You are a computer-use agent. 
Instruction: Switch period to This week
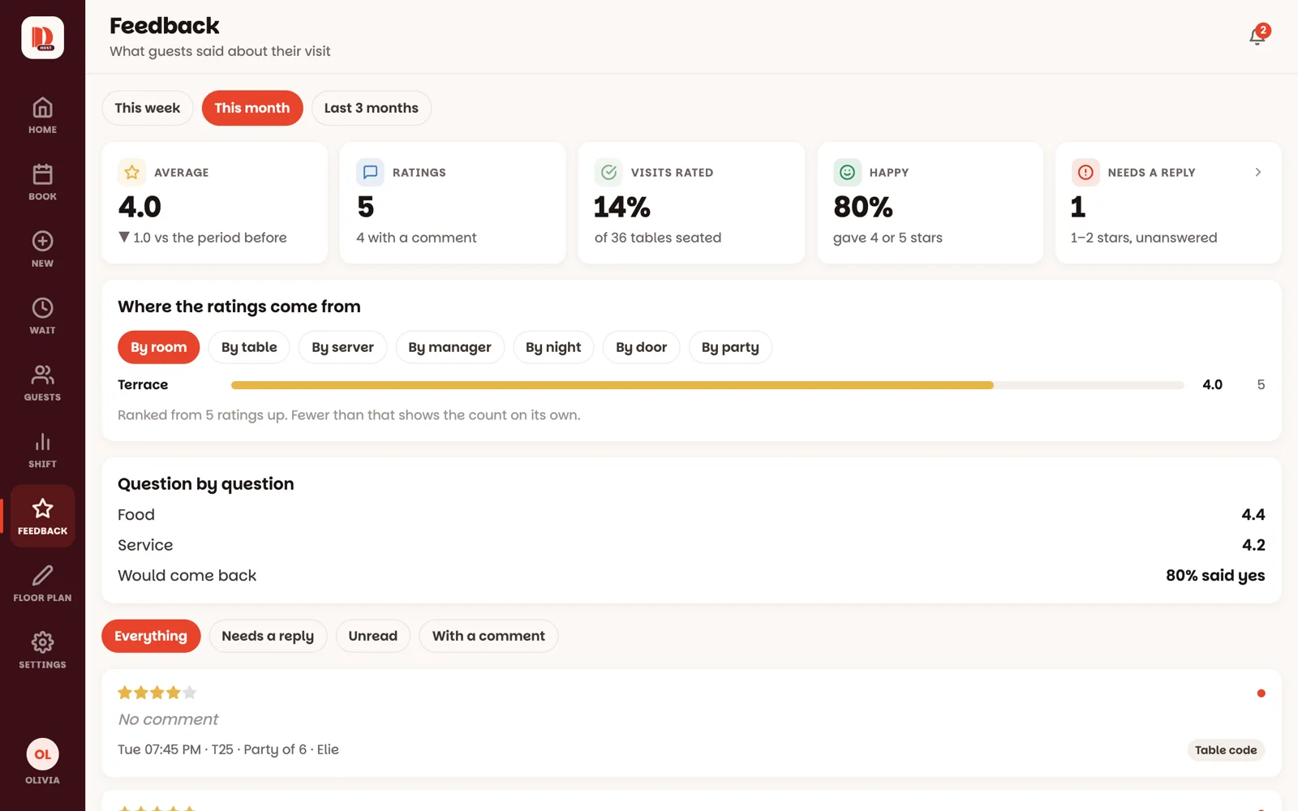pyautogui.click(x=148, y=108)
